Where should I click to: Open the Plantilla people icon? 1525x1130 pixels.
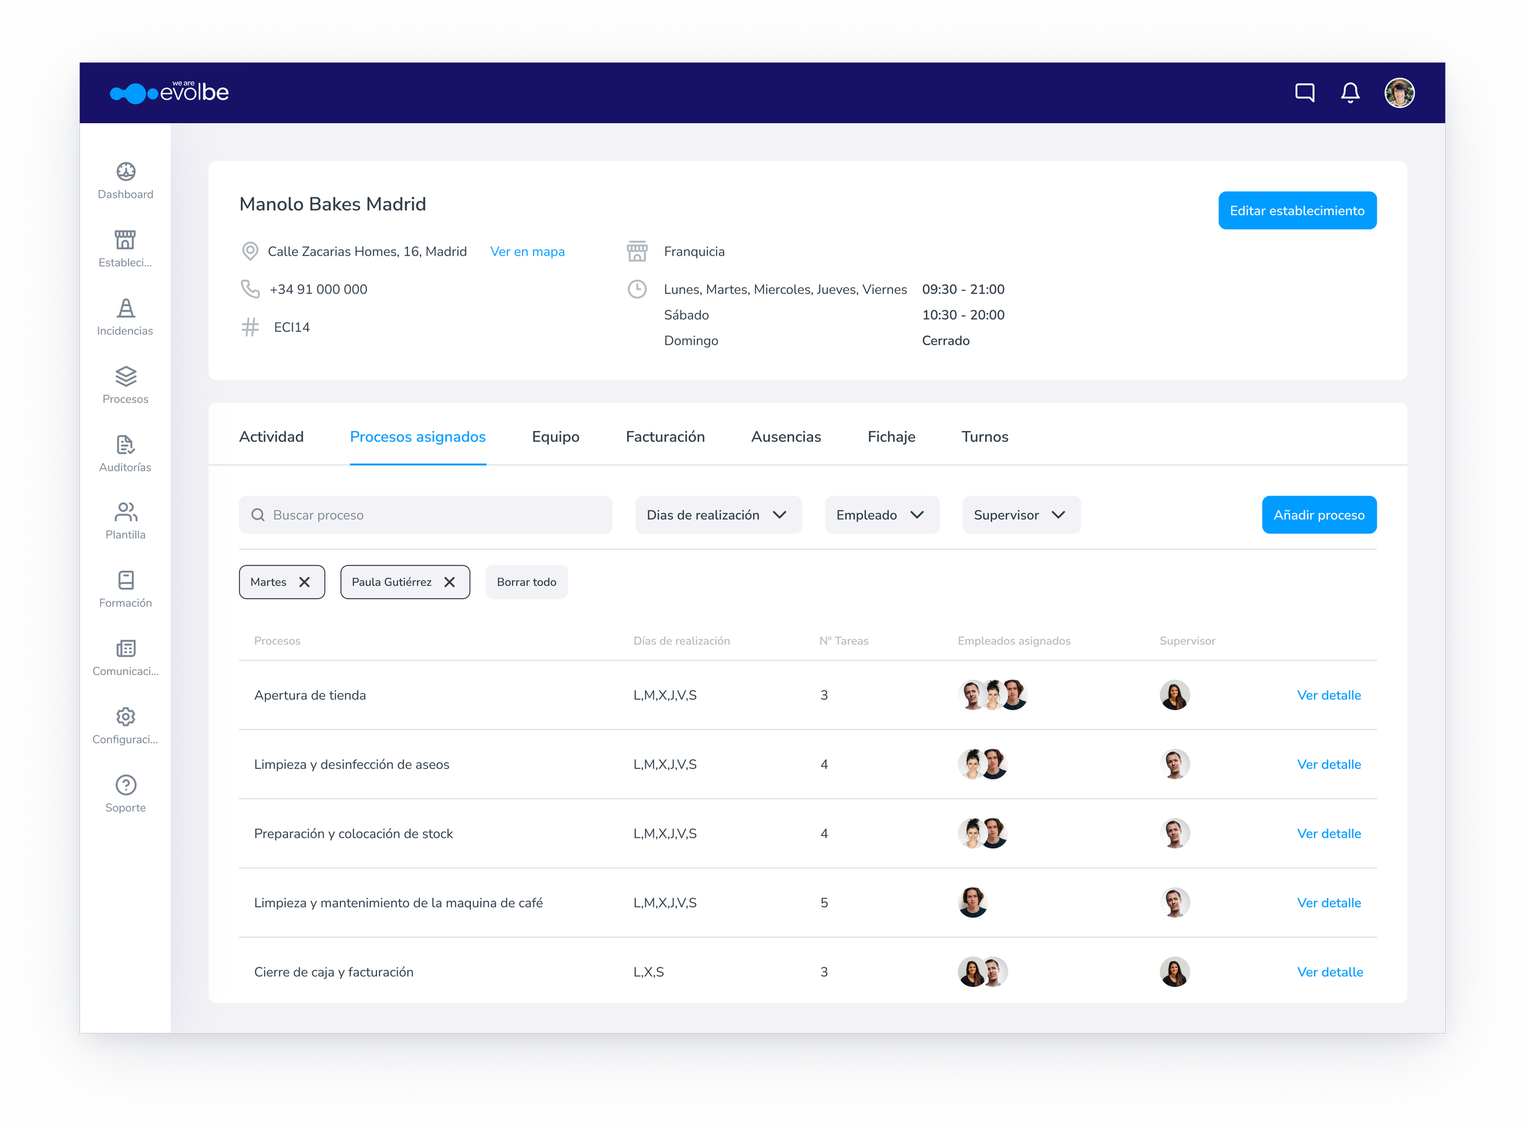(x=125, y=512)
